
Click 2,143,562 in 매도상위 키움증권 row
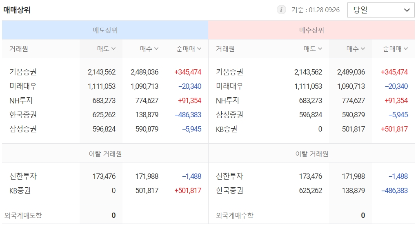tap(102, 72)
